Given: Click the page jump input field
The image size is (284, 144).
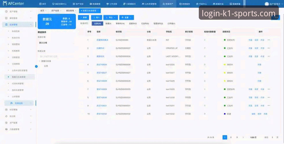Looking at the screenshot, I should click(272, 137).
